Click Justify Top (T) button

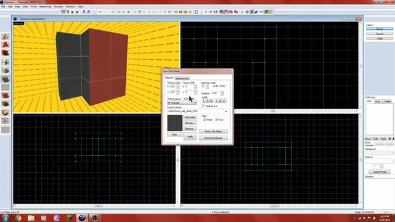(217, 101)
